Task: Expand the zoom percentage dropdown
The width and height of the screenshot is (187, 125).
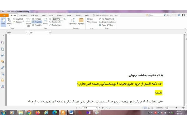Action: tap(62, 19)
